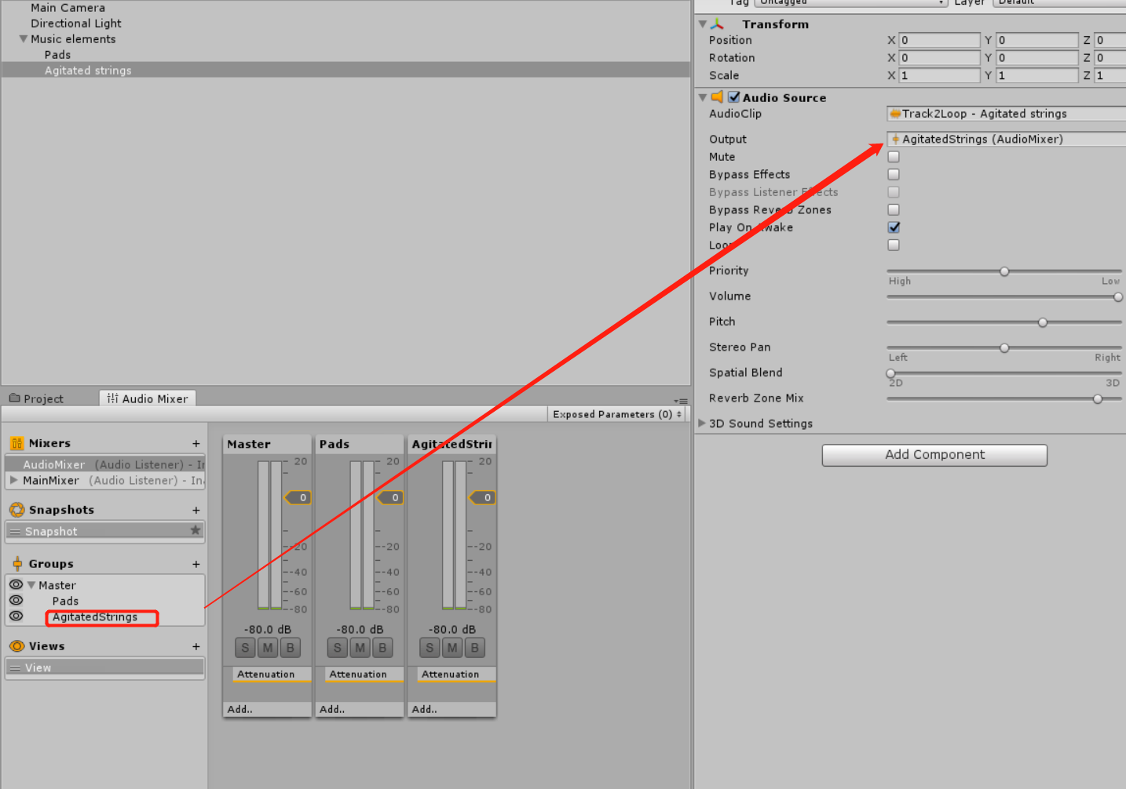This screenshot has width=1126, height=789.
Task: Enable the Mute checkbox
Action: [x=894, y=157]
